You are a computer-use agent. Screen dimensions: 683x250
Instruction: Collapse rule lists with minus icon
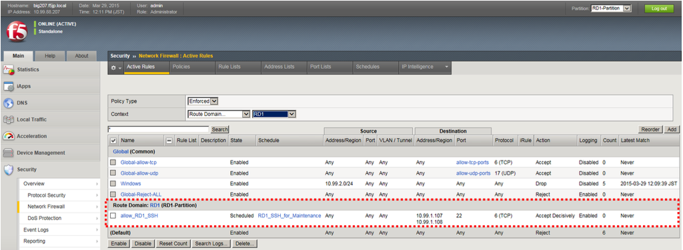169,141
